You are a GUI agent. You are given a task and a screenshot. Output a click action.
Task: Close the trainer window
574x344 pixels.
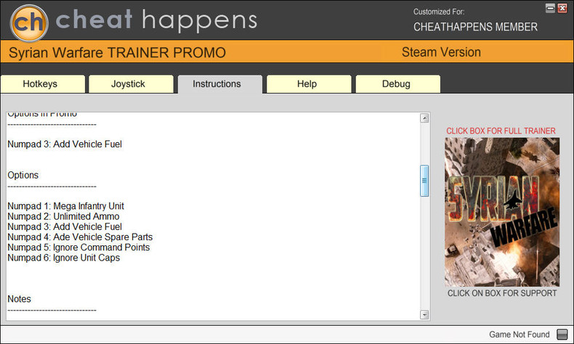point(562,8)
